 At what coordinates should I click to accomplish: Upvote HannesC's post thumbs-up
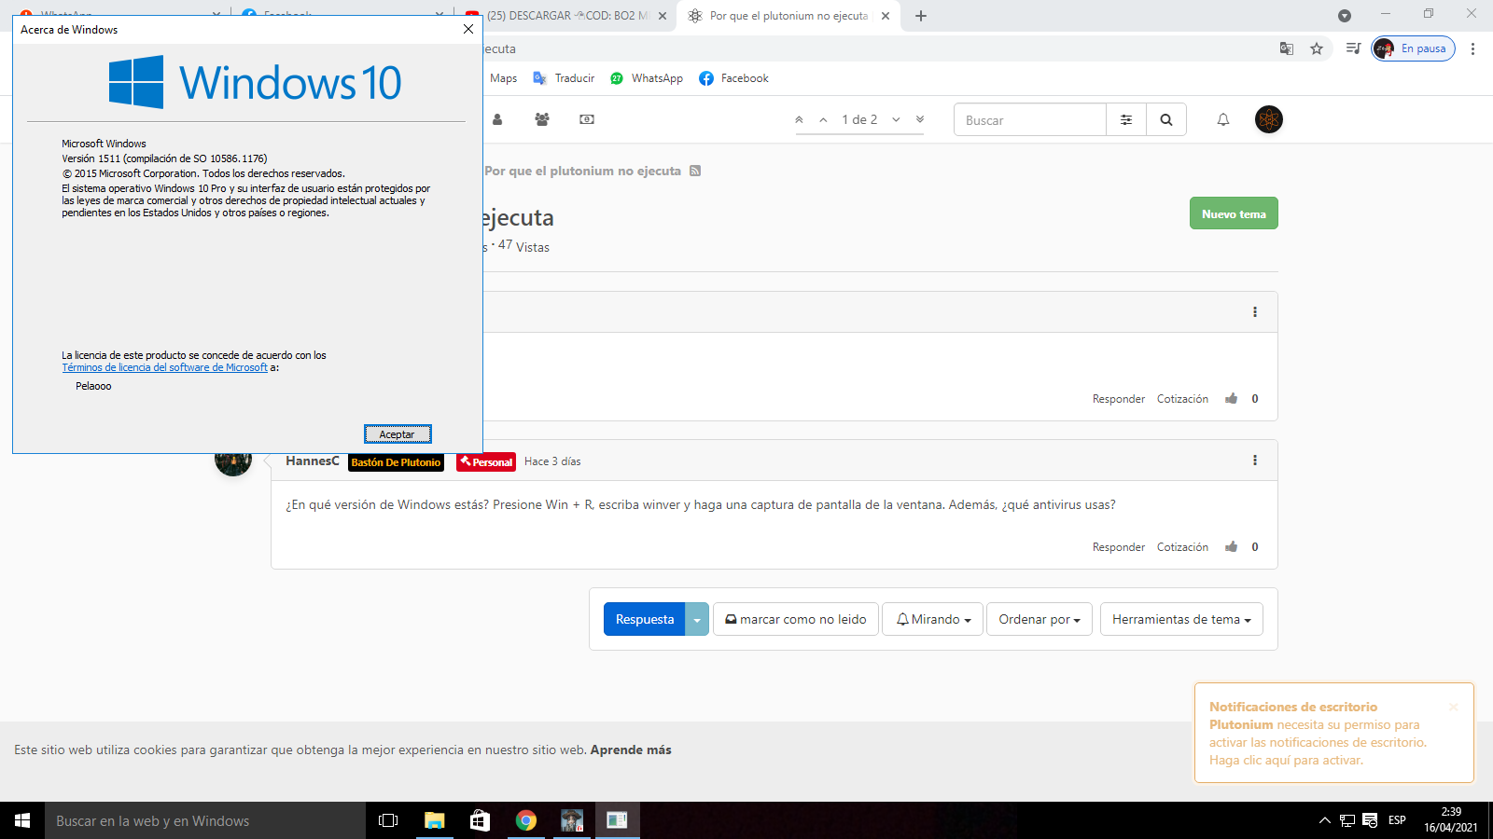tap(1232, 546)
